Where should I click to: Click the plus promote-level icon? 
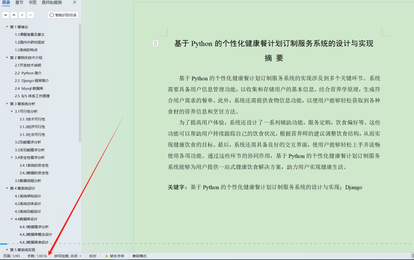click(22, 15)
